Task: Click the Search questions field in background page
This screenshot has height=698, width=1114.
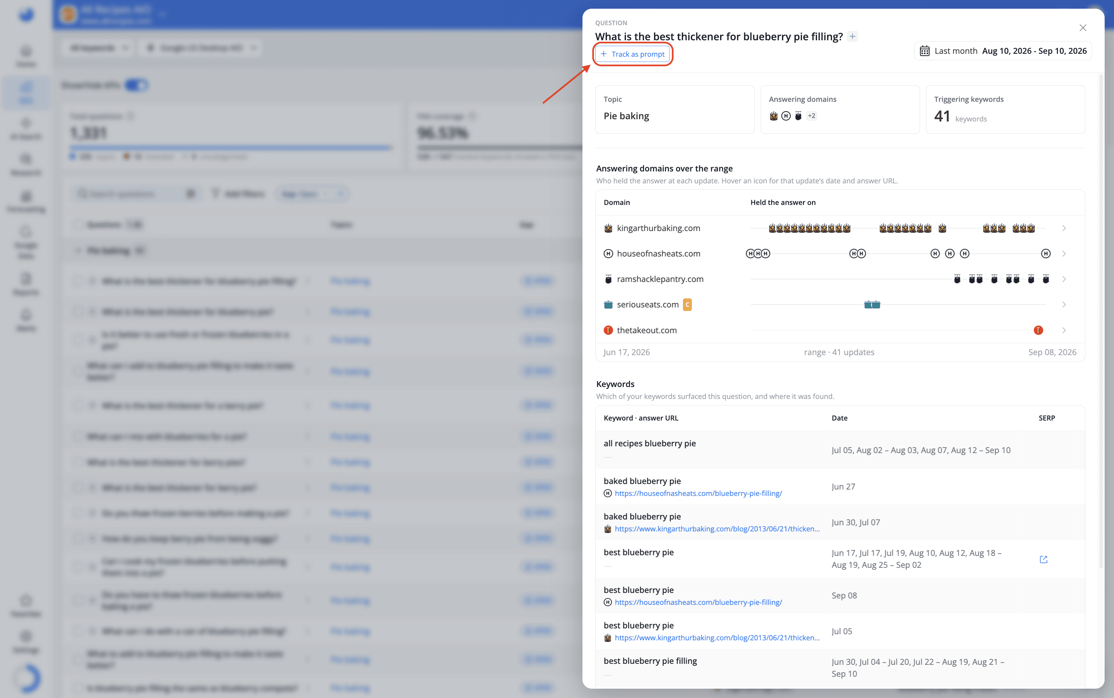Action: [x=136, y=193]
